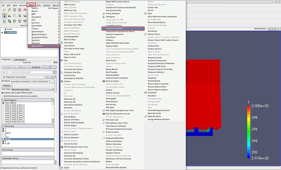Collapse the Cell Arrays section
Viewport: 281px width, 170px height.
(x=3, y=126)
